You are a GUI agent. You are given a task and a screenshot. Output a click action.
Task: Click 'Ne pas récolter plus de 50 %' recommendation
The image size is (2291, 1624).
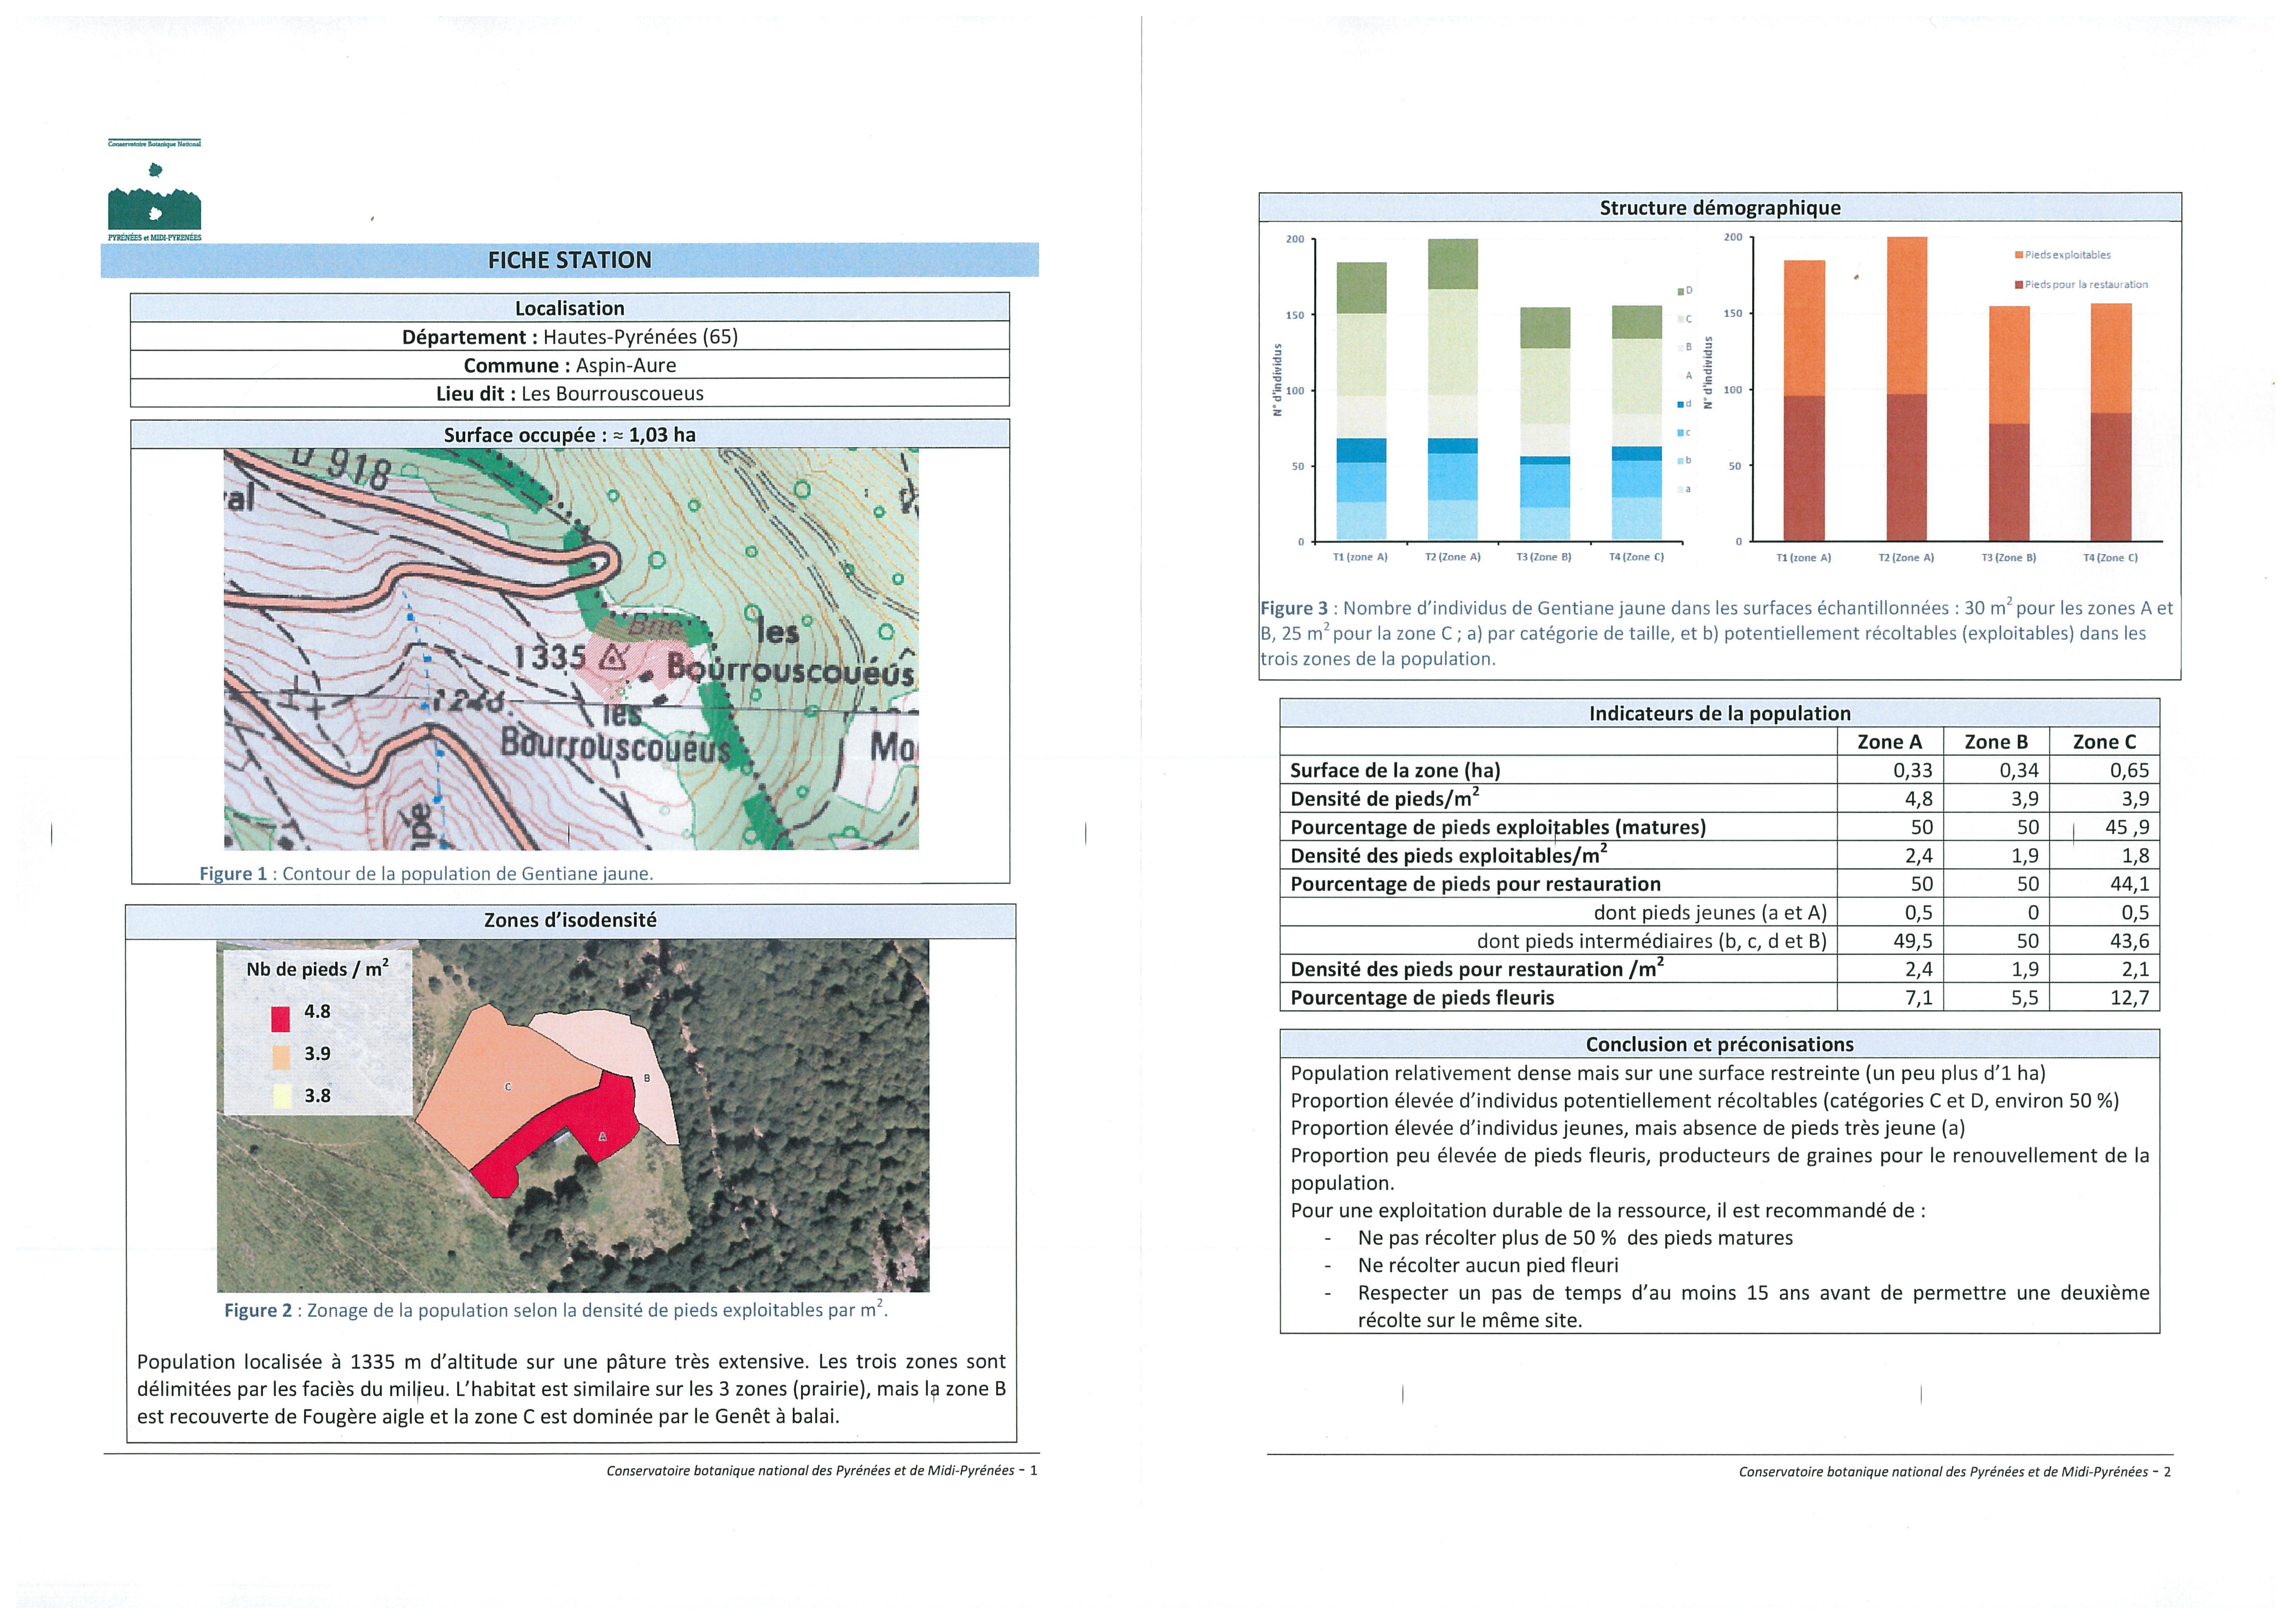pos(1575,1238)
